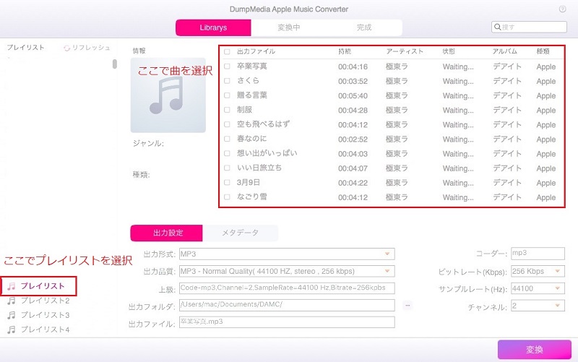Screen dimensions: 578x362
Task: Switch to the Librarys tab
Action: click(x=213, y=27)
